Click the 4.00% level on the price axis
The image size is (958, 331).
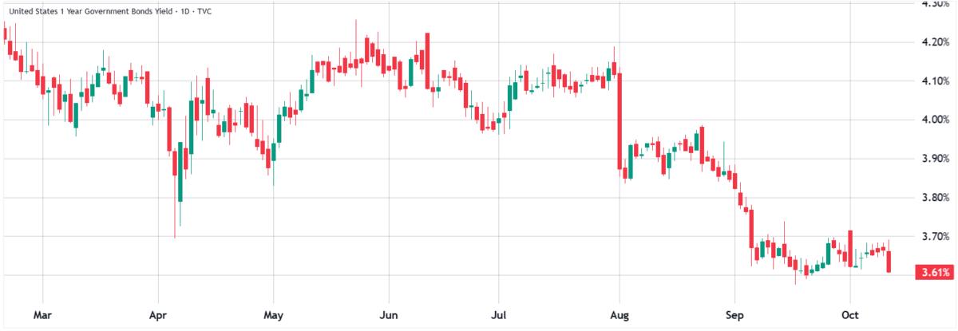tap(934, 120)
